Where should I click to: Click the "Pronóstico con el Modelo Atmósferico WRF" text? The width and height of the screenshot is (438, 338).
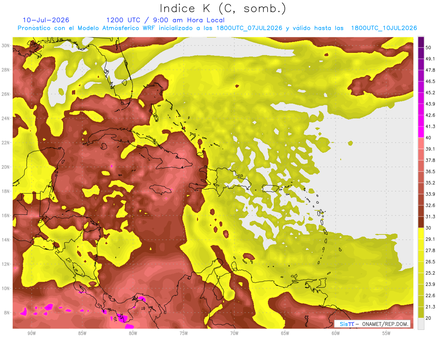[87, 28]
